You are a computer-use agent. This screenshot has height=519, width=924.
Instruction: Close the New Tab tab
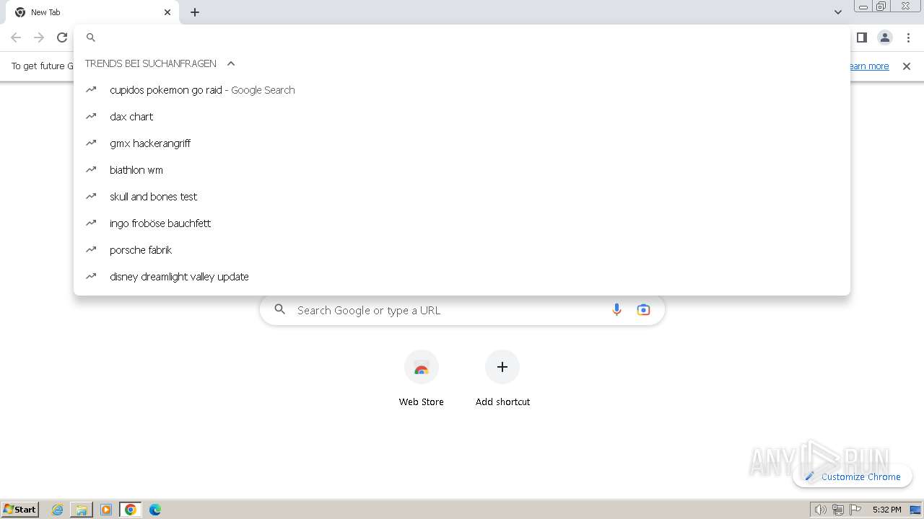coord(167,12)
